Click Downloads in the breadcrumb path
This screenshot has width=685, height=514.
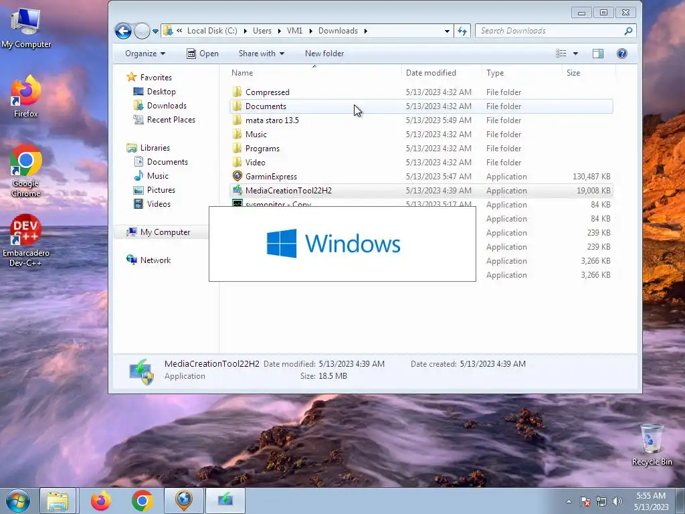click(338, 31)
